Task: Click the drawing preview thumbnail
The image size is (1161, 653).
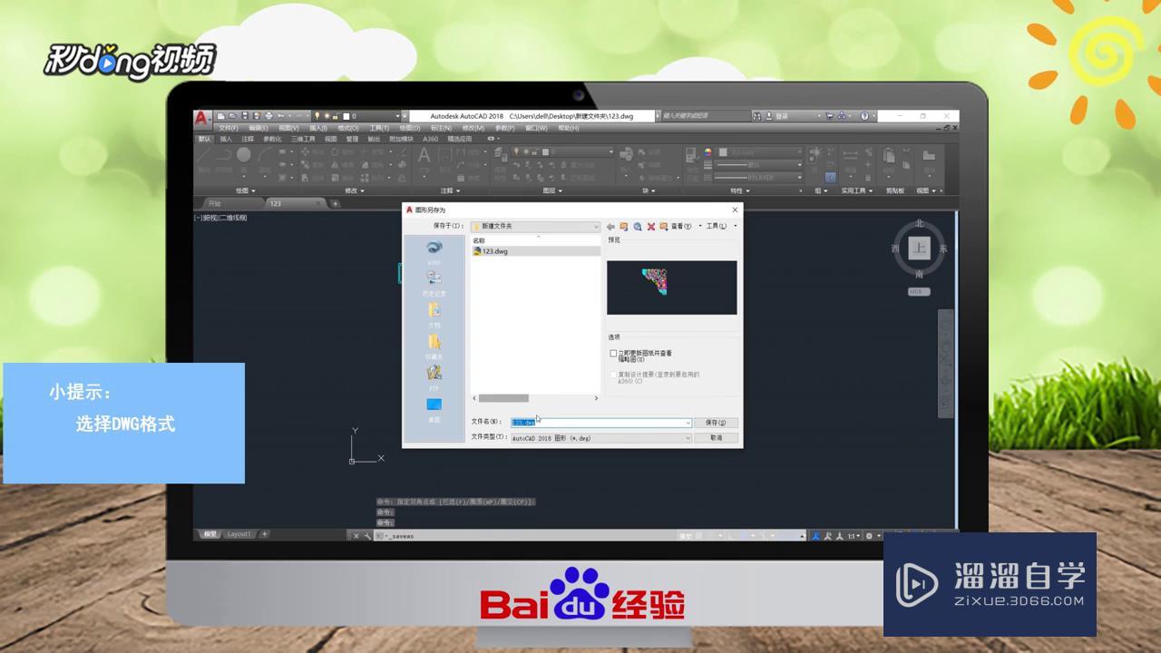Action: click(x=671, y=288)
